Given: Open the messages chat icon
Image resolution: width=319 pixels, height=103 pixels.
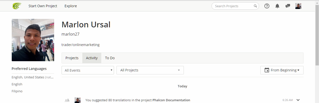Looking at the screenshot, I should coord(288,6).
